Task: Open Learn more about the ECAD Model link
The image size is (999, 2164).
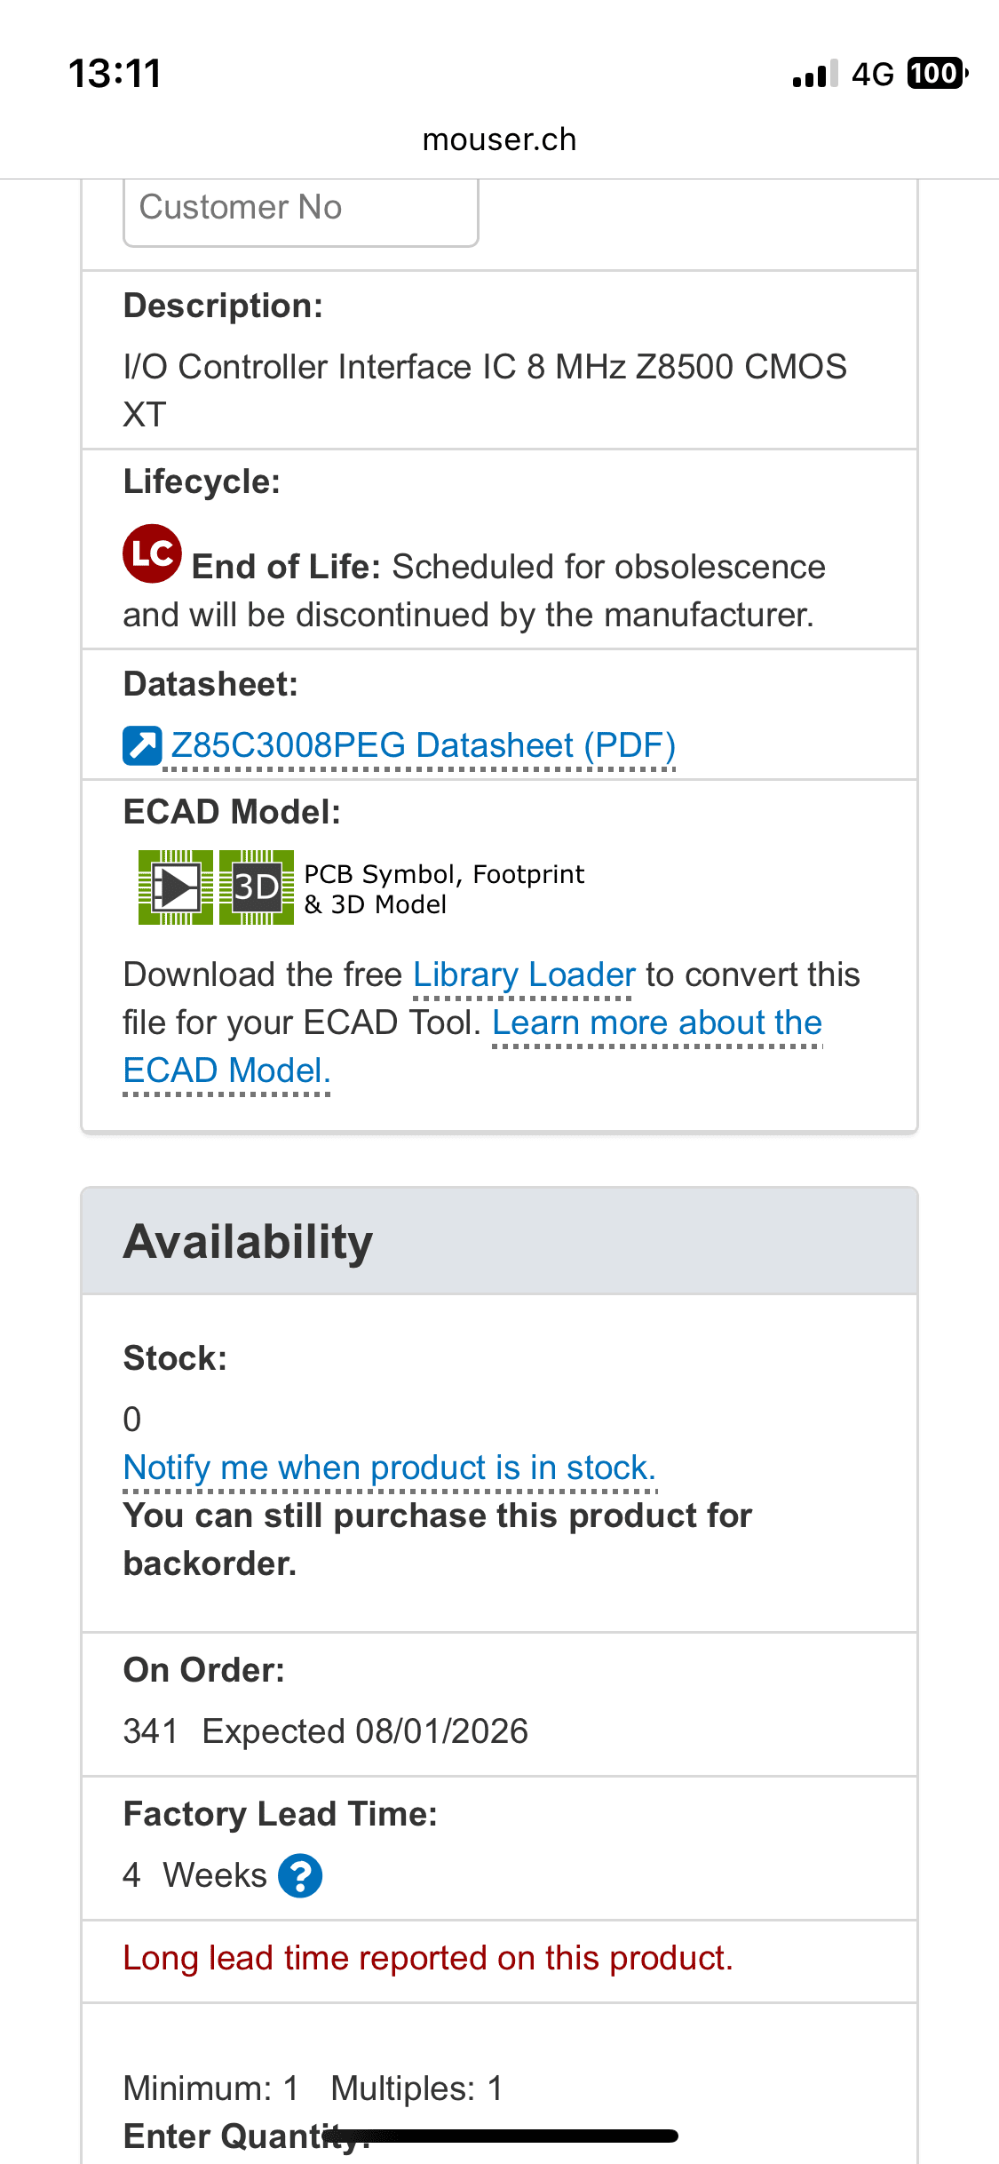Action: 473,1046
